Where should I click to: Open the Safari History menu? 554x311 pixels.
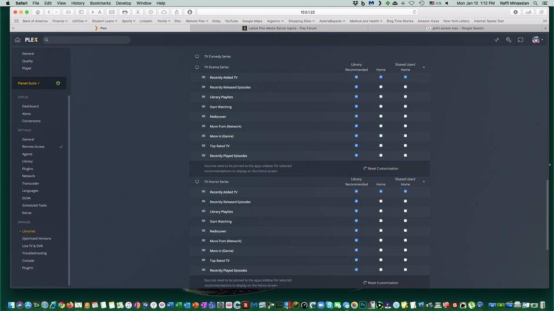coord(78,3)
